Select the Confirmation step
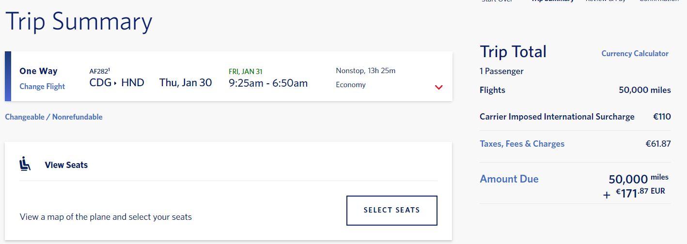This screenshot has height=244, width=687. pos(659,1)
